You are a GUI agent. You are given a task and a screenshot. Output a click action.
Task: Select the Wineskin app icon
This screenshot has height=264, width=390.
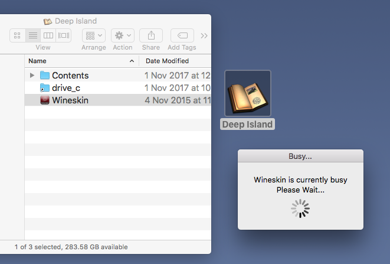click(45, 100)
